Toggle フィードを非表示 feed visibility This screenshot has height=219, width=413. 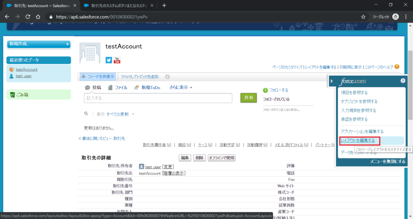point(98,76)
